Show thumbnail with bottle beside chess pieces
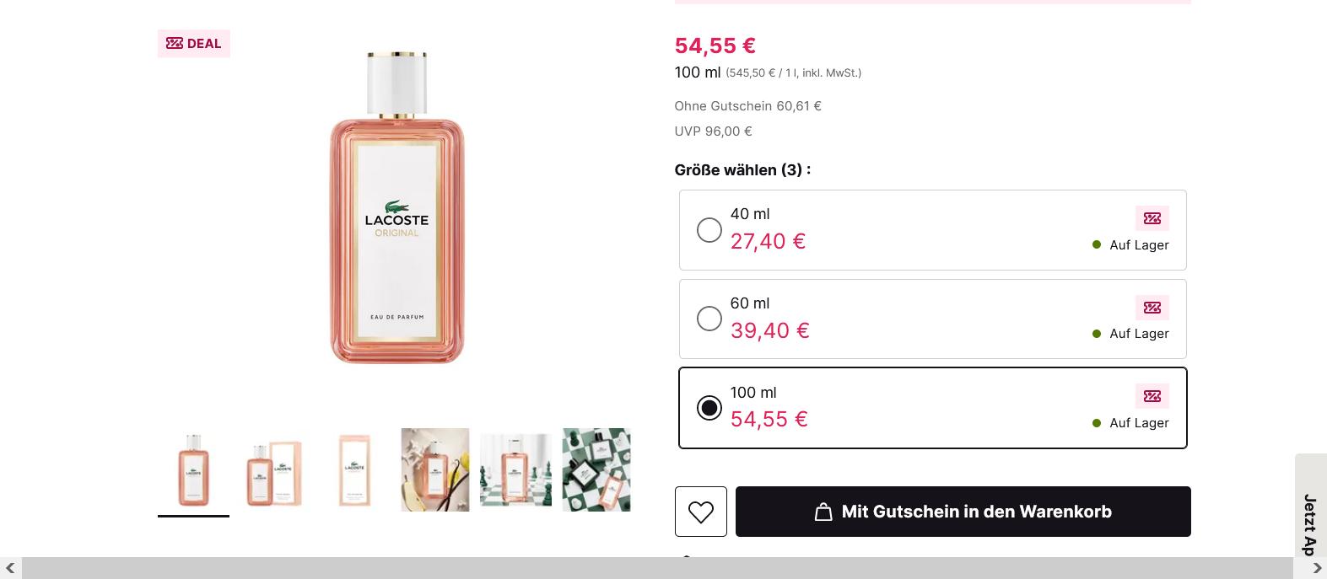This screenshot has width=1327, height=579. click(x=515, y=470)
